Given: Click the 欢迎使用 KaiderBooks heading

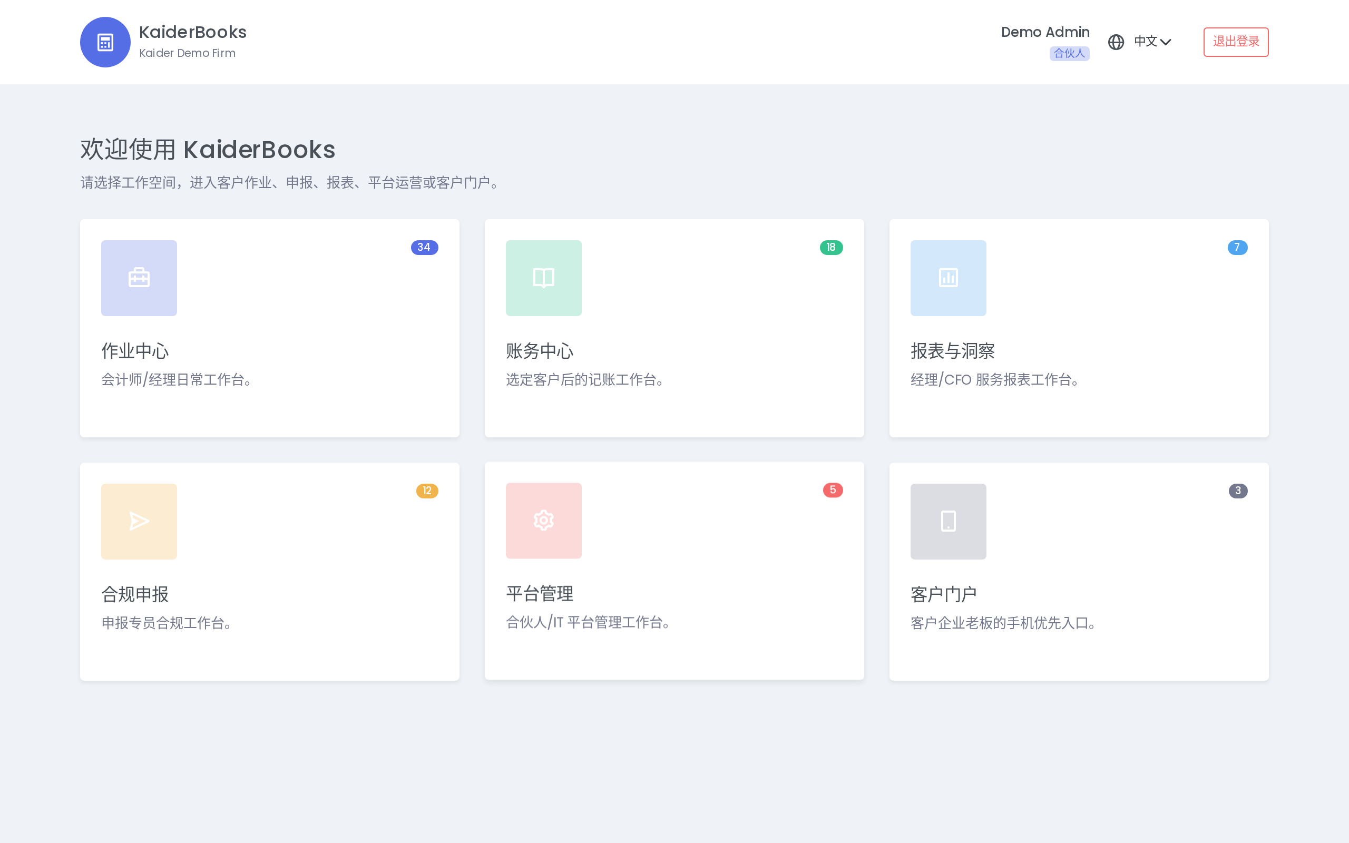Looking at the screenshot, I should pos(208,150).
